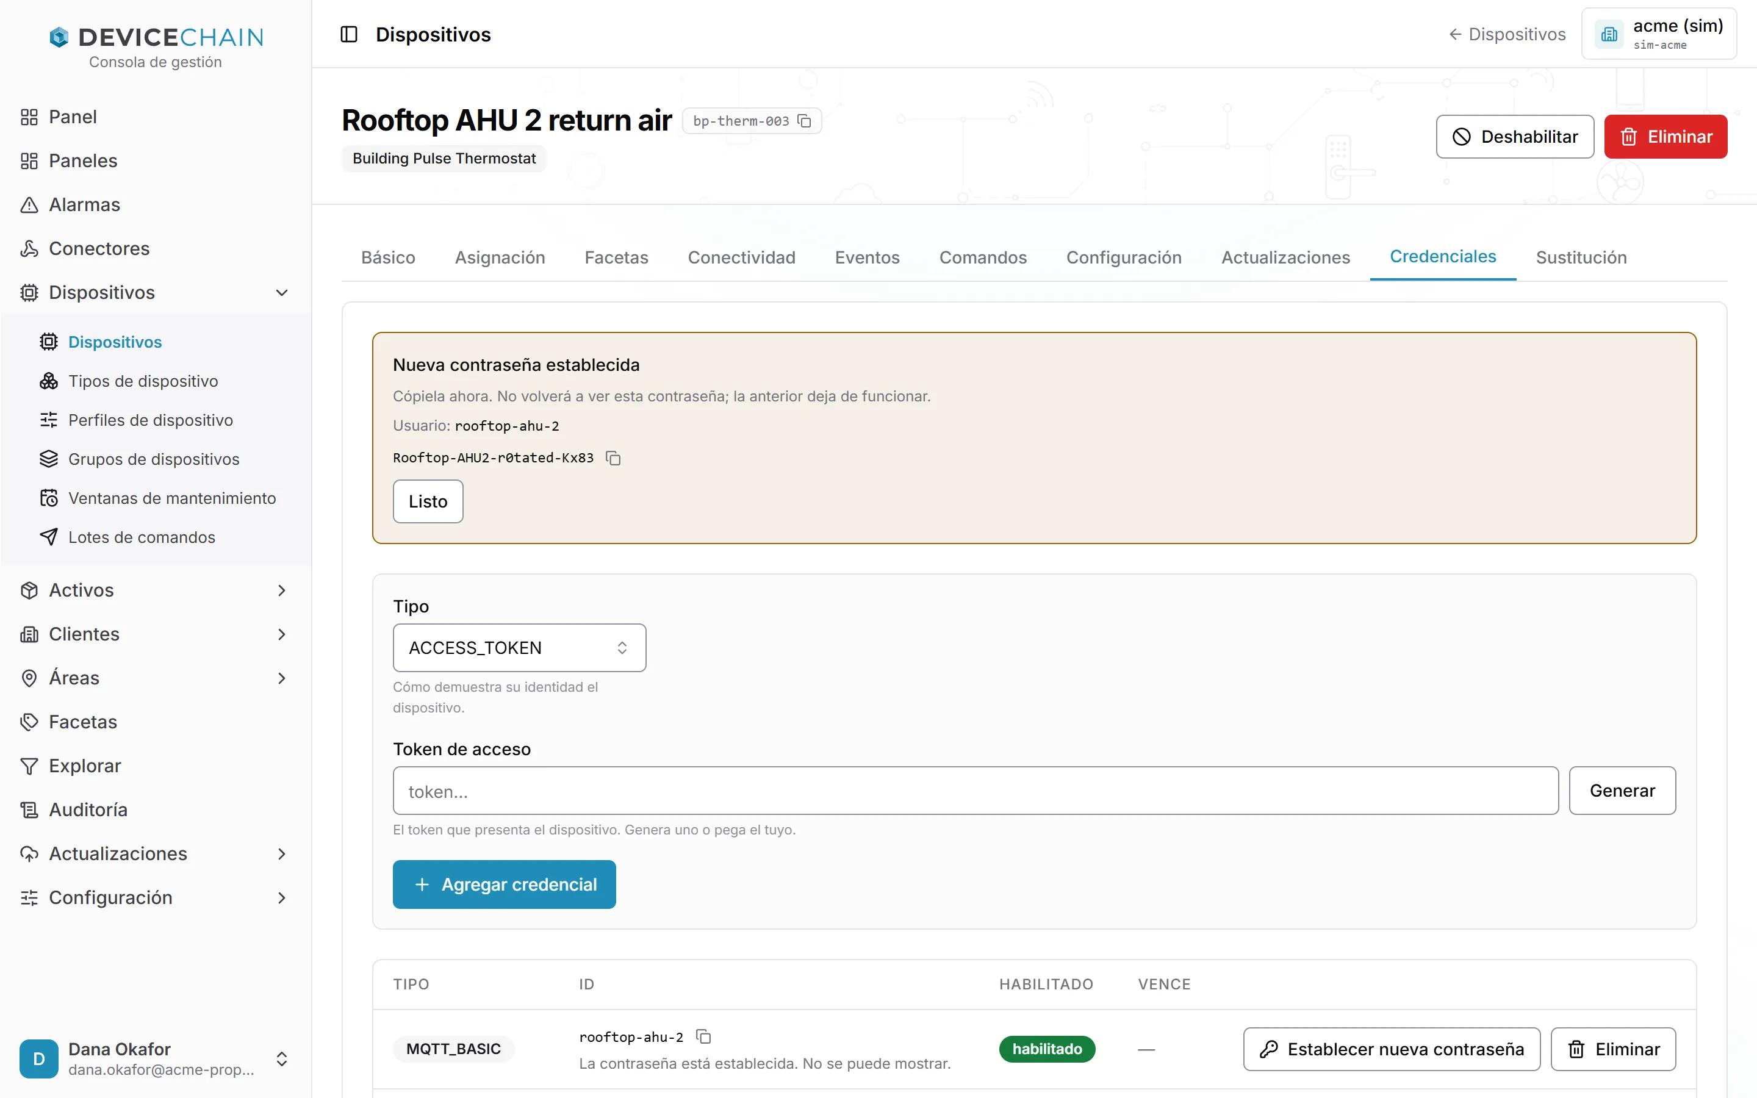Focus the Token de acceso input field
The width and height of the screenshot is (1757, 1098).
click(975, 790)
